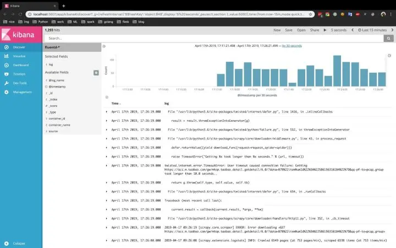Open a new browser tab
The image size is (396, 248).
pos(64,6)
